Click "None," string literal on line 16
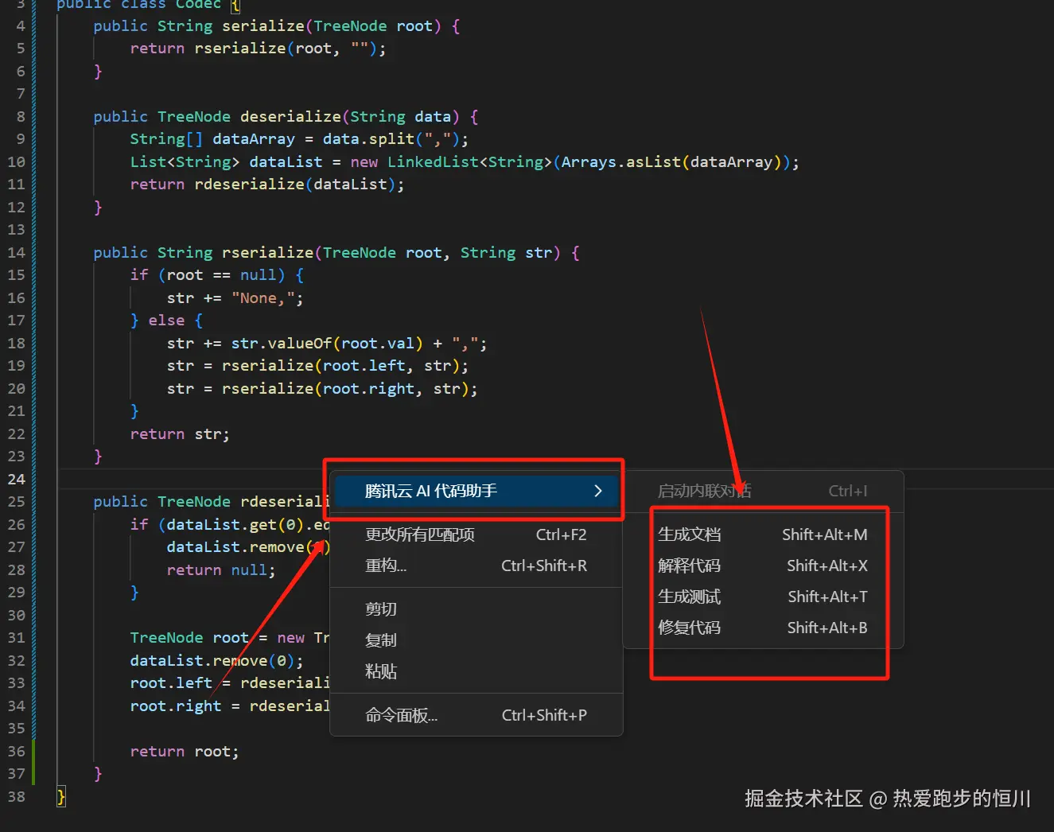Screen dimensions: 1054x832 click(263, 297)
